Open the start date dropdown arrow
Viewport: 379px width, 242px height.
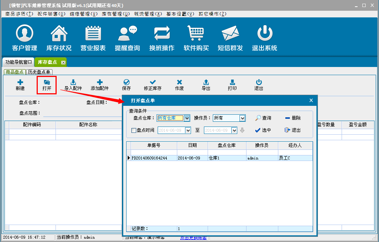[x=188, y=130]
